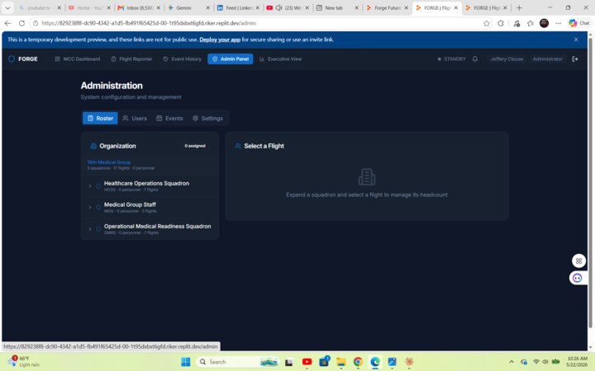
Task: Click the STANDBY status indicator
Action: coord(451,59)
